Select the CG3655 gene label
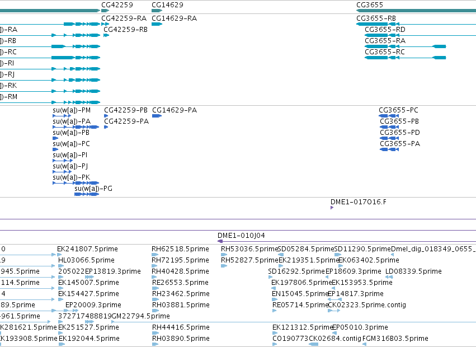 click(x=370, y=5)
